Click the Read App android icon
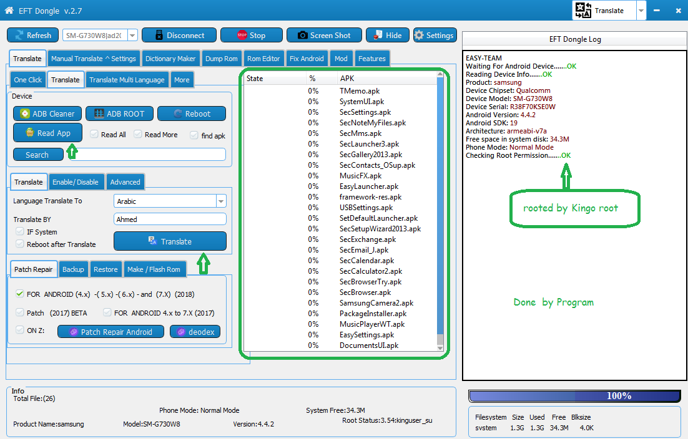The height and width of the screenshot is (439, 688). (30, 133)
